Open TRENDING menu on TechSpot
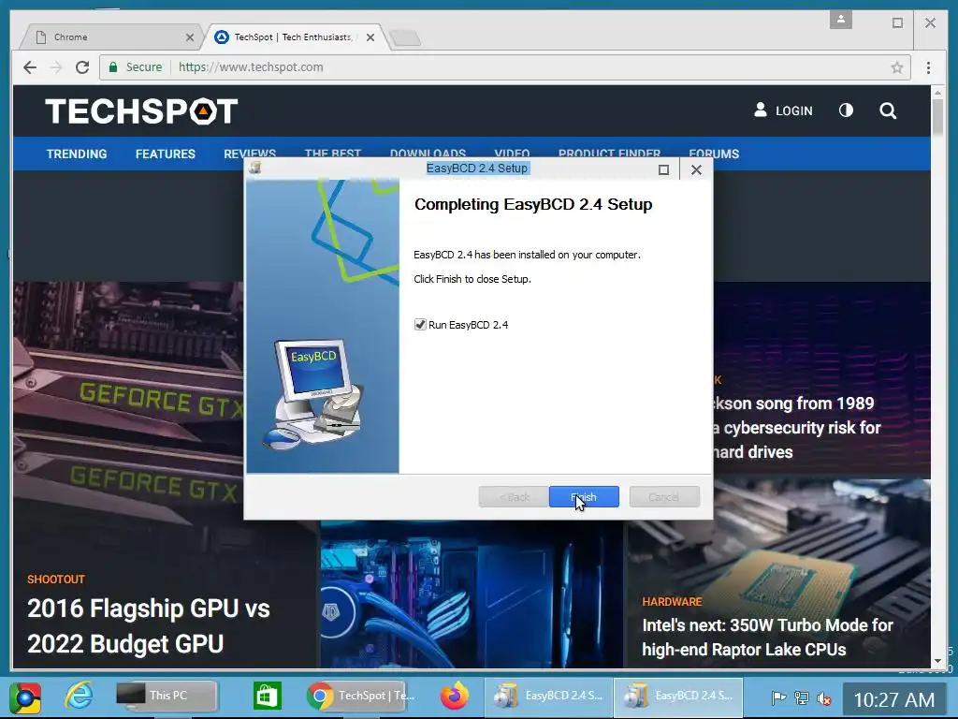958x719 pixels. tap(77, 154)
